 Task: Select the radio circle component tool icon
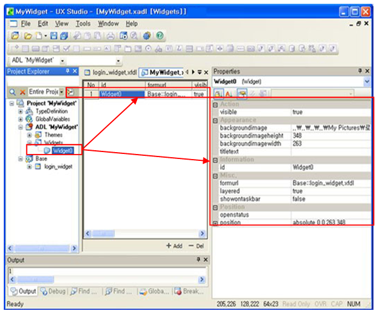click(148, 49)
